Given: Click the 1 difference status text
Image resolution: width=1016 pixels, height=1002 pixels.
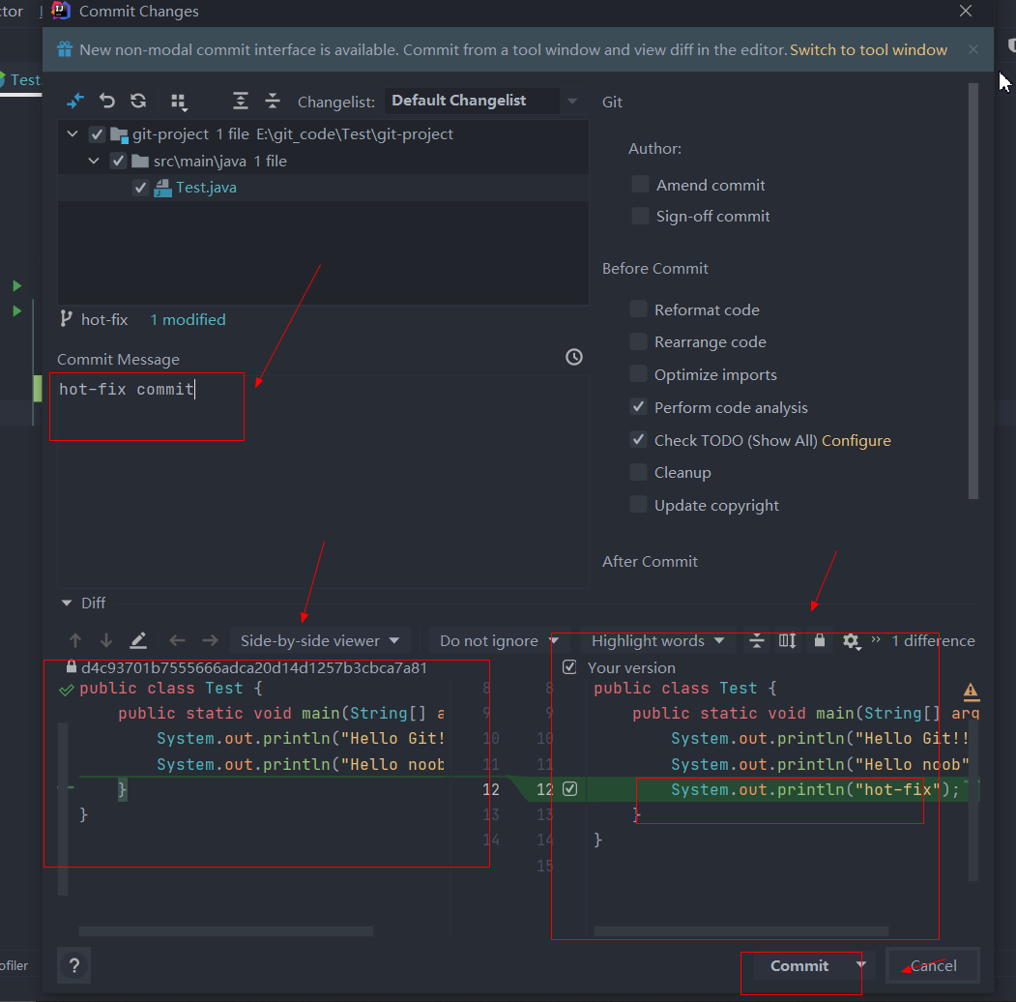Looking at the screenshot, I should 933,641.
